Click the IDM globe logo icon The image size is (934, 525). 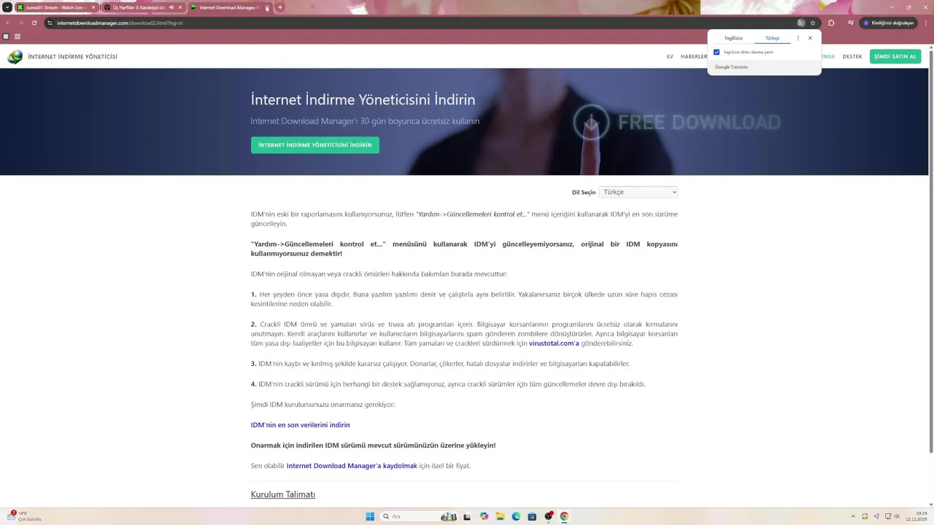[x=15, y=57]
